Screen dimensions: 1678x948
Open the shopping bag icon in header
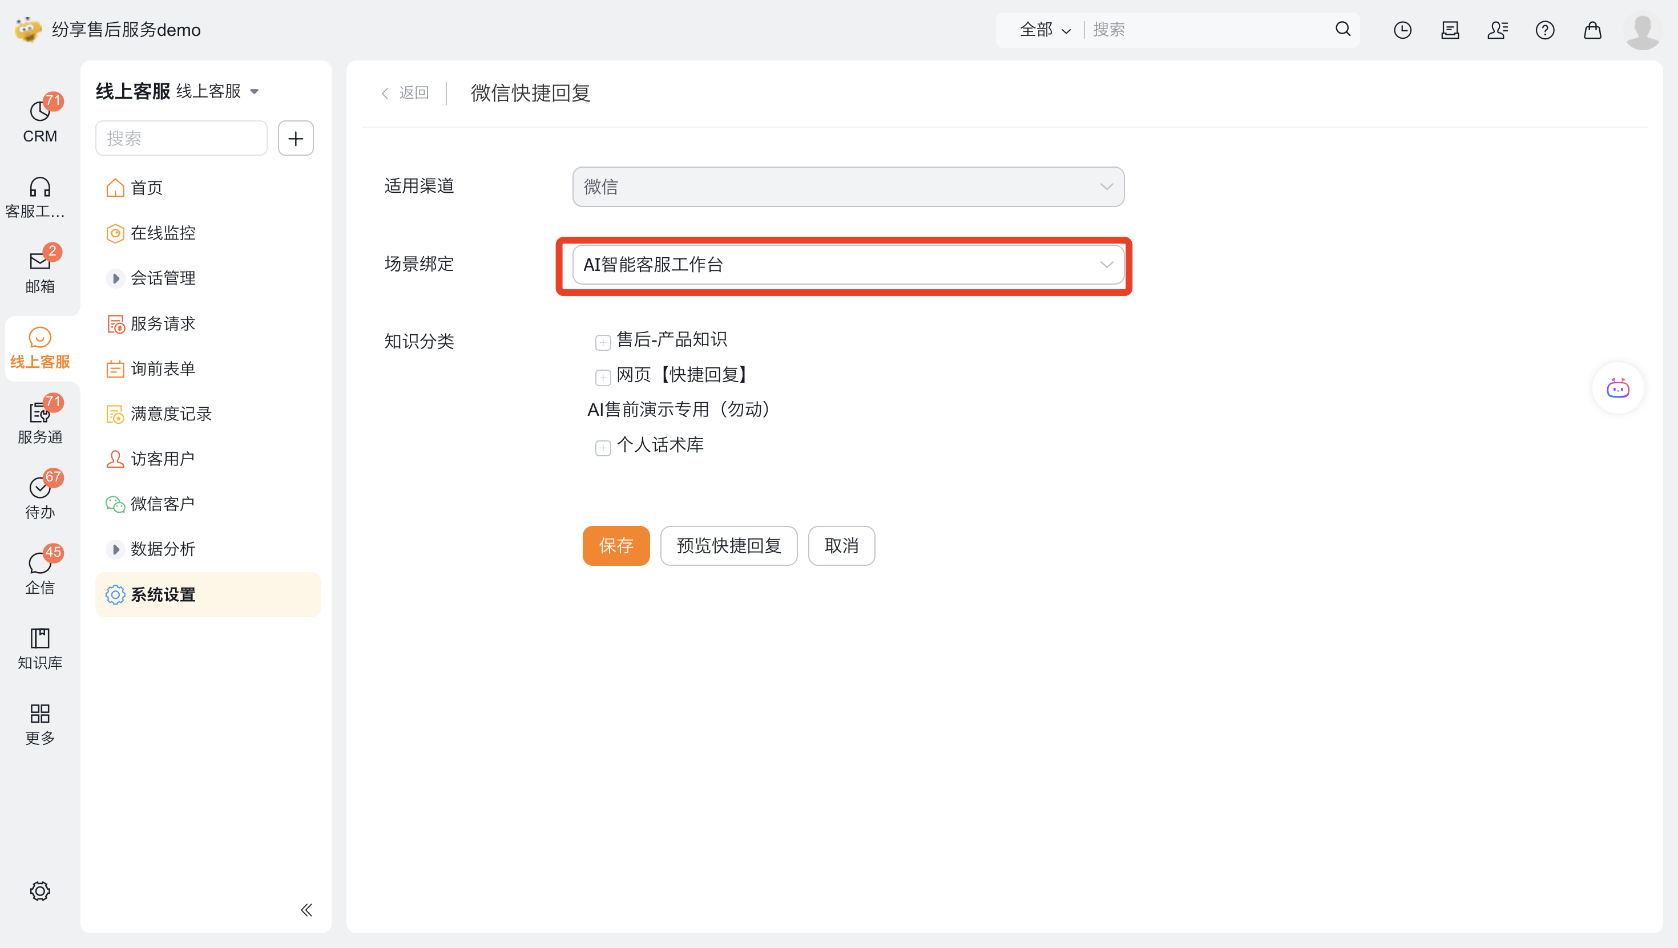coord(1592,30)
